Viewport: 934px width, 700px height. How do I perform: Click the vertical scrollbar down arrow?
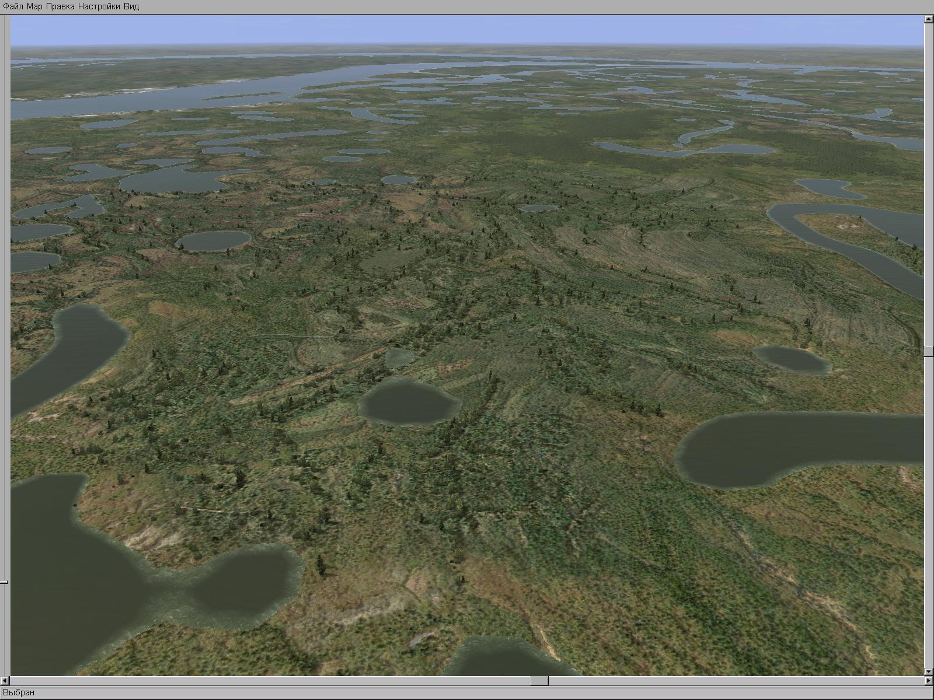click(929, 672)
